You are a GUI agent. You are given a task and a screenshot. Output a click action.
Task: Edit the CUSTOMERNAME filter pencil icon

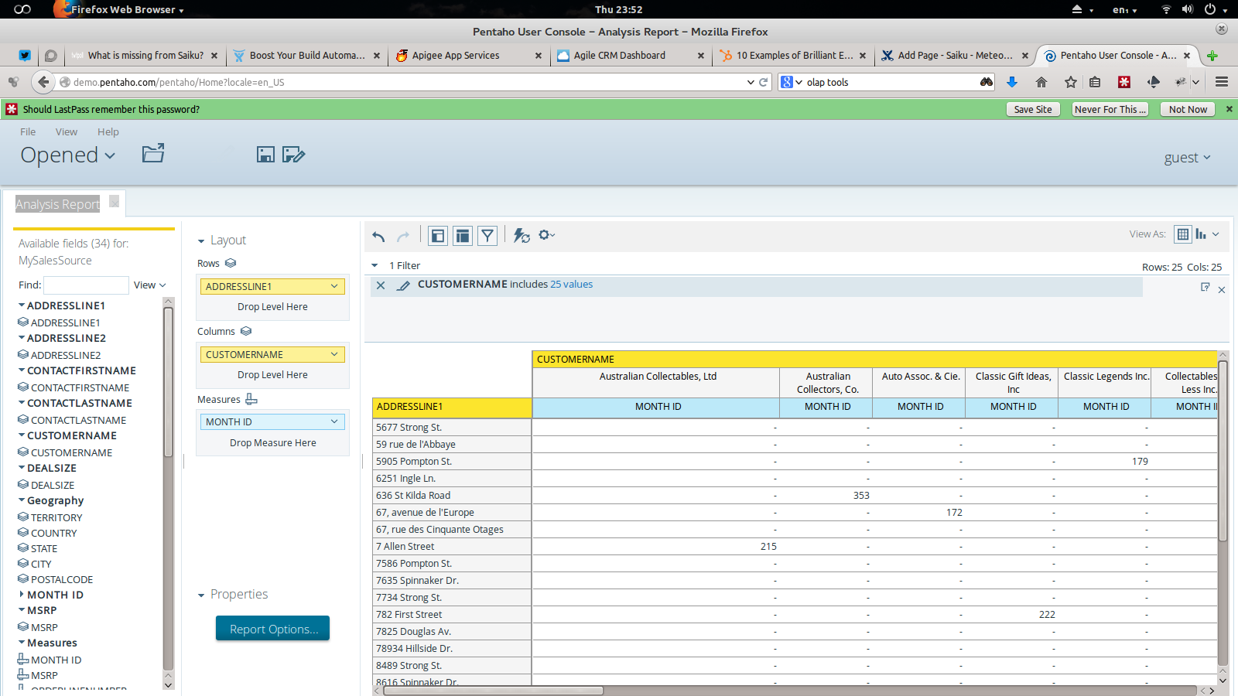click(x=403, y=285)
